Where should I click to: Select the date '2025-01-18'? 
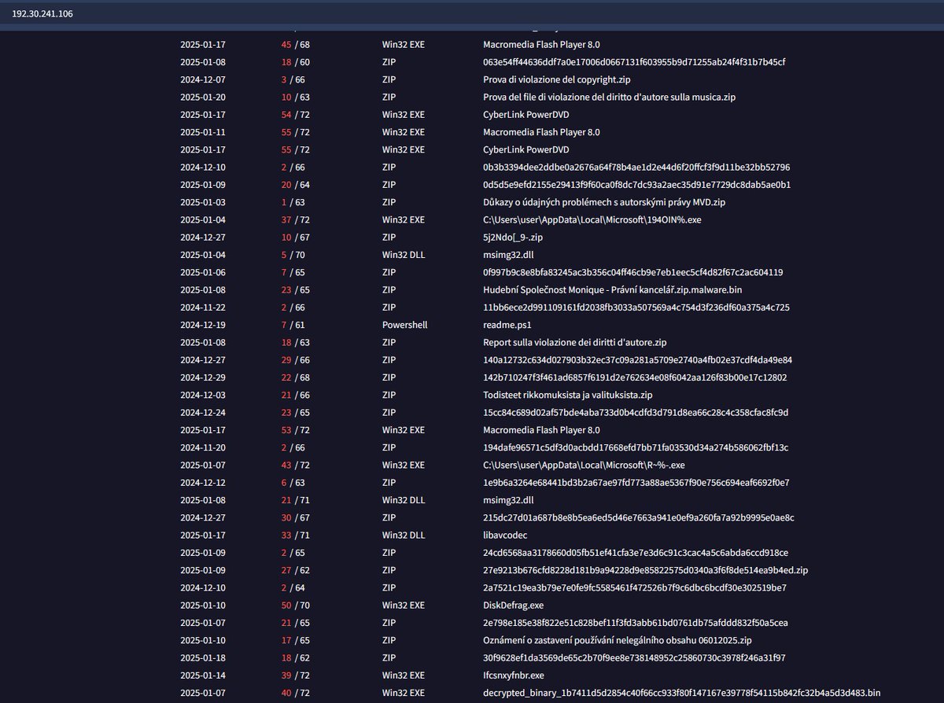coord(203,658)
